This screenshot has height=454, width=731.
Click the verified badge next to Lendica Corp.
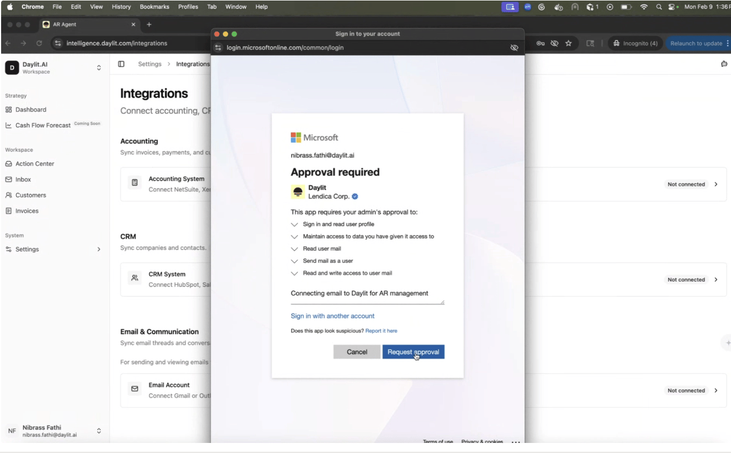[x=355, y=196]
